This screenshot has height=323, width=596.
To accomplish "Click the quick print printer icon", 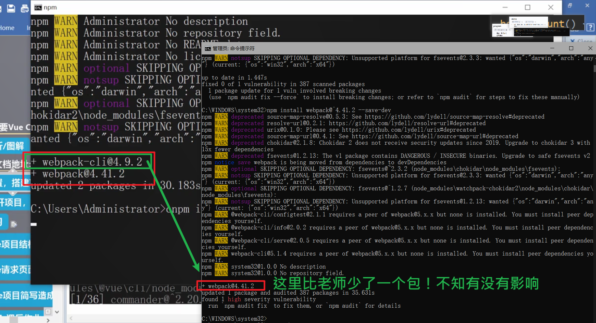I will [x=25, y=8].
